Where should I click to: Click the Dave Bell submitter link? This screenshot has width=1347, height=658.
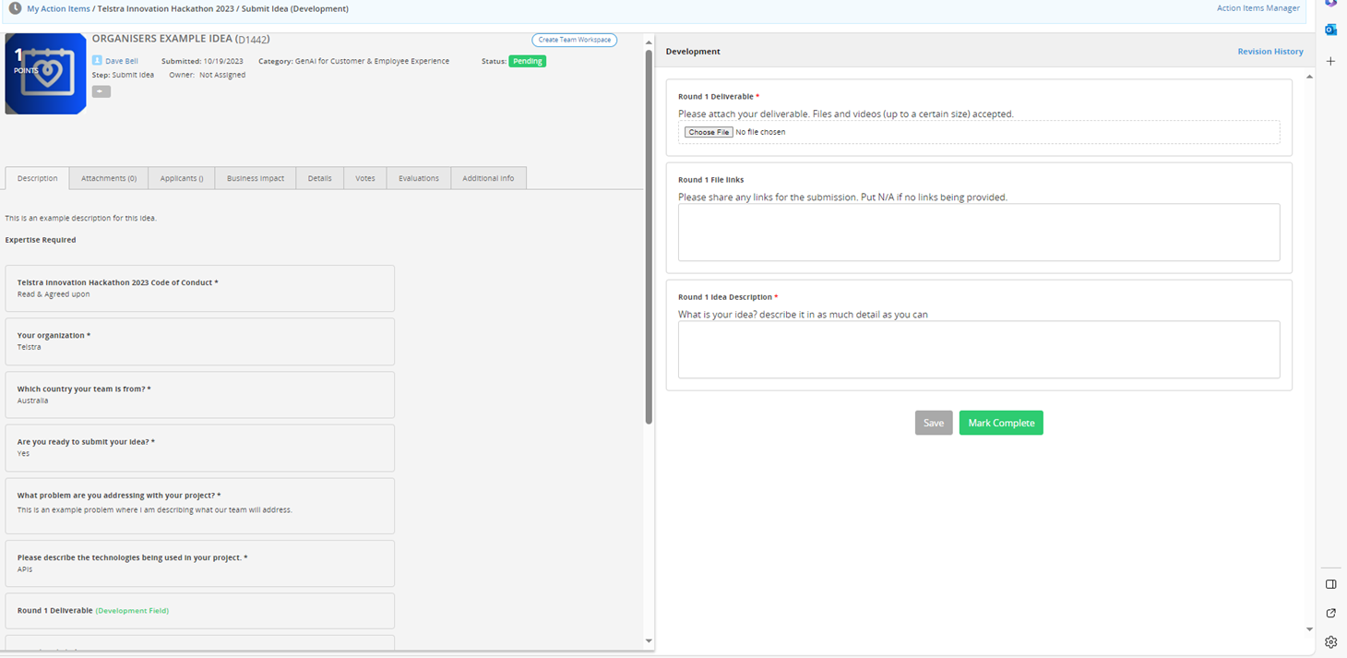[x=121, y=61]
